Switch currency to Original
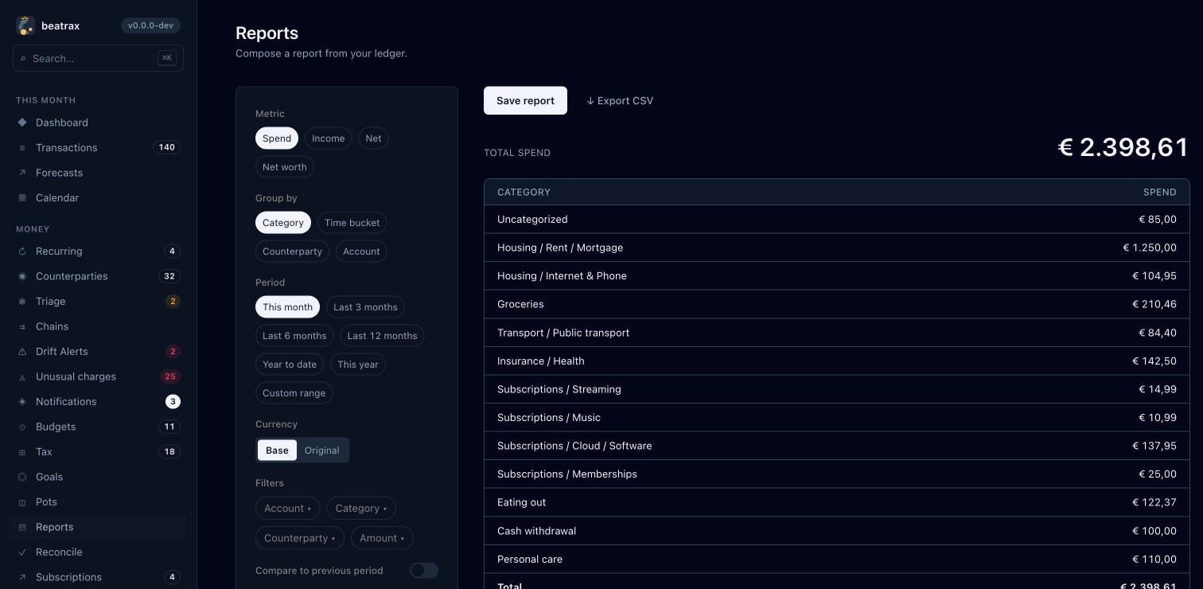The width and height of the screenshot is (1203, 589). 322,451
